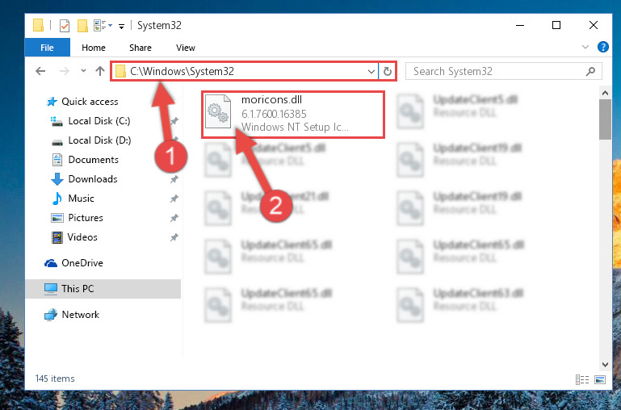Image resolution: width=621 pixels, height=410 pixels.
Task: Open the File ribbon tab
Action: (x=47, y=48)
